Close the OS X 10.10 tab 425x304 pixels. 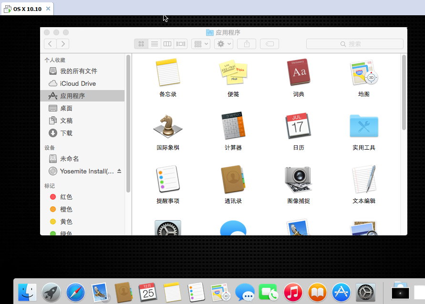(48, 9)
